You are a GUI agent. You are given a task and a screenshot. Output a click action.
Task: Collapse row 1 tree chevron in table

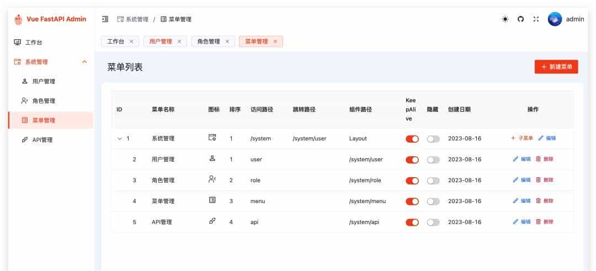tap(120, 139)
